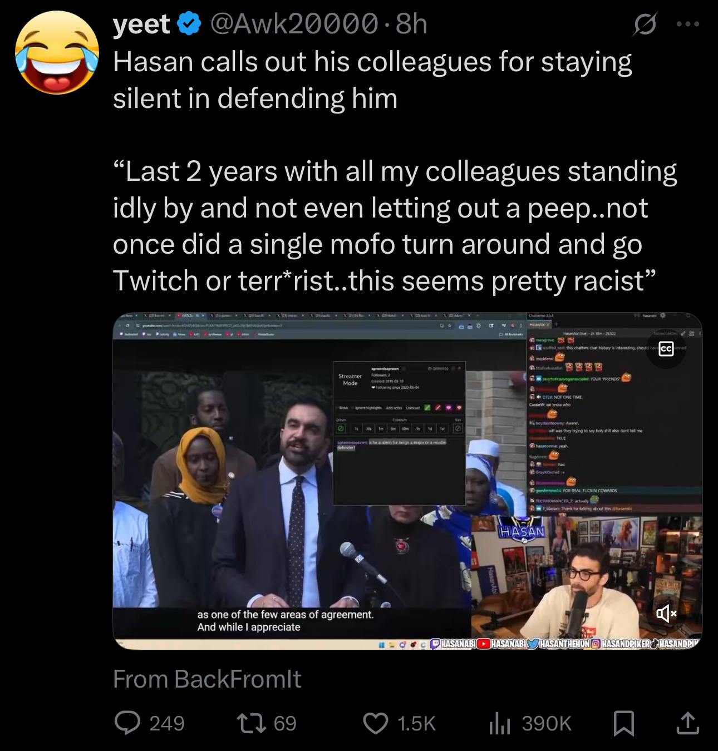The image size is (718, 751).
Task: Click the display name "yeet"
Action: pyautogui.click(x=141, y=24)
